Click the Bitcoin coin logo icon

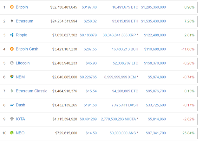(12, 7)
